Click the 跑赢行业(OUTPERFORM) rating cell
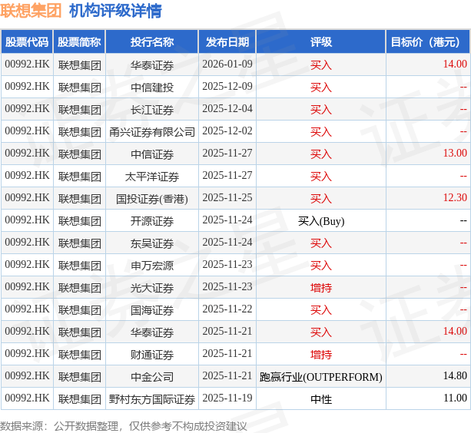 pos(321,377)
